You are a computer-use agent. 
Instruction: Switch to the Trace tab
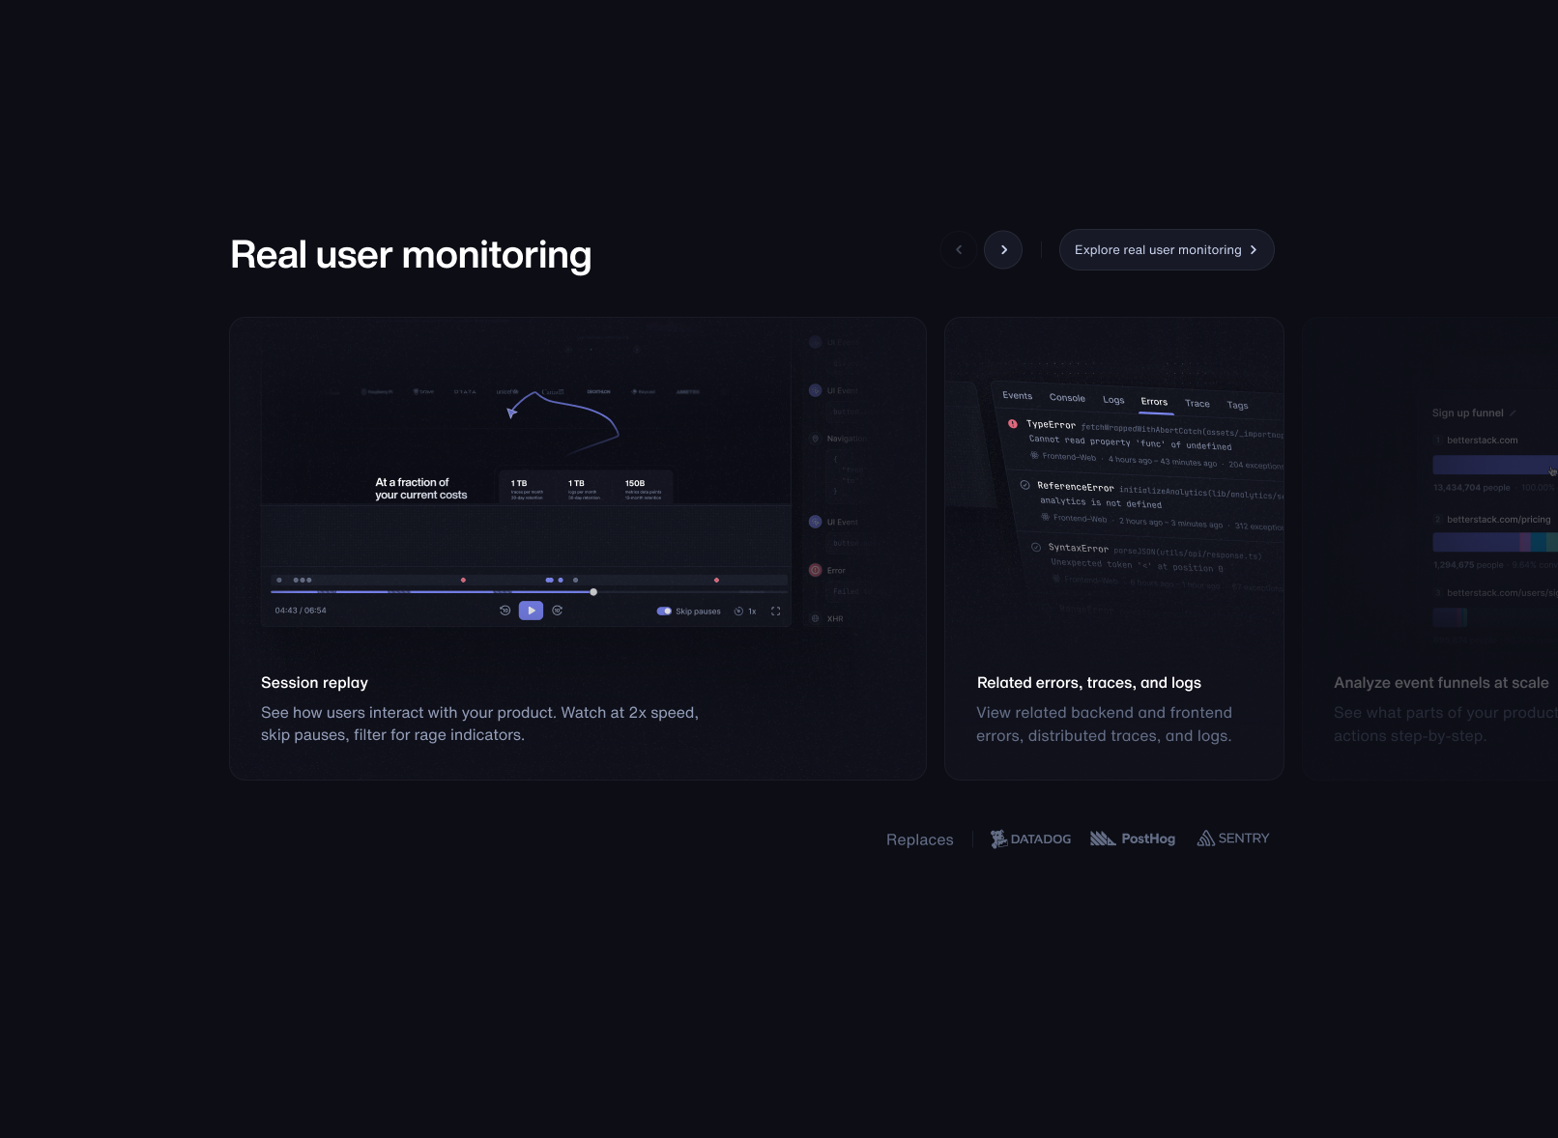point(1197,404)
